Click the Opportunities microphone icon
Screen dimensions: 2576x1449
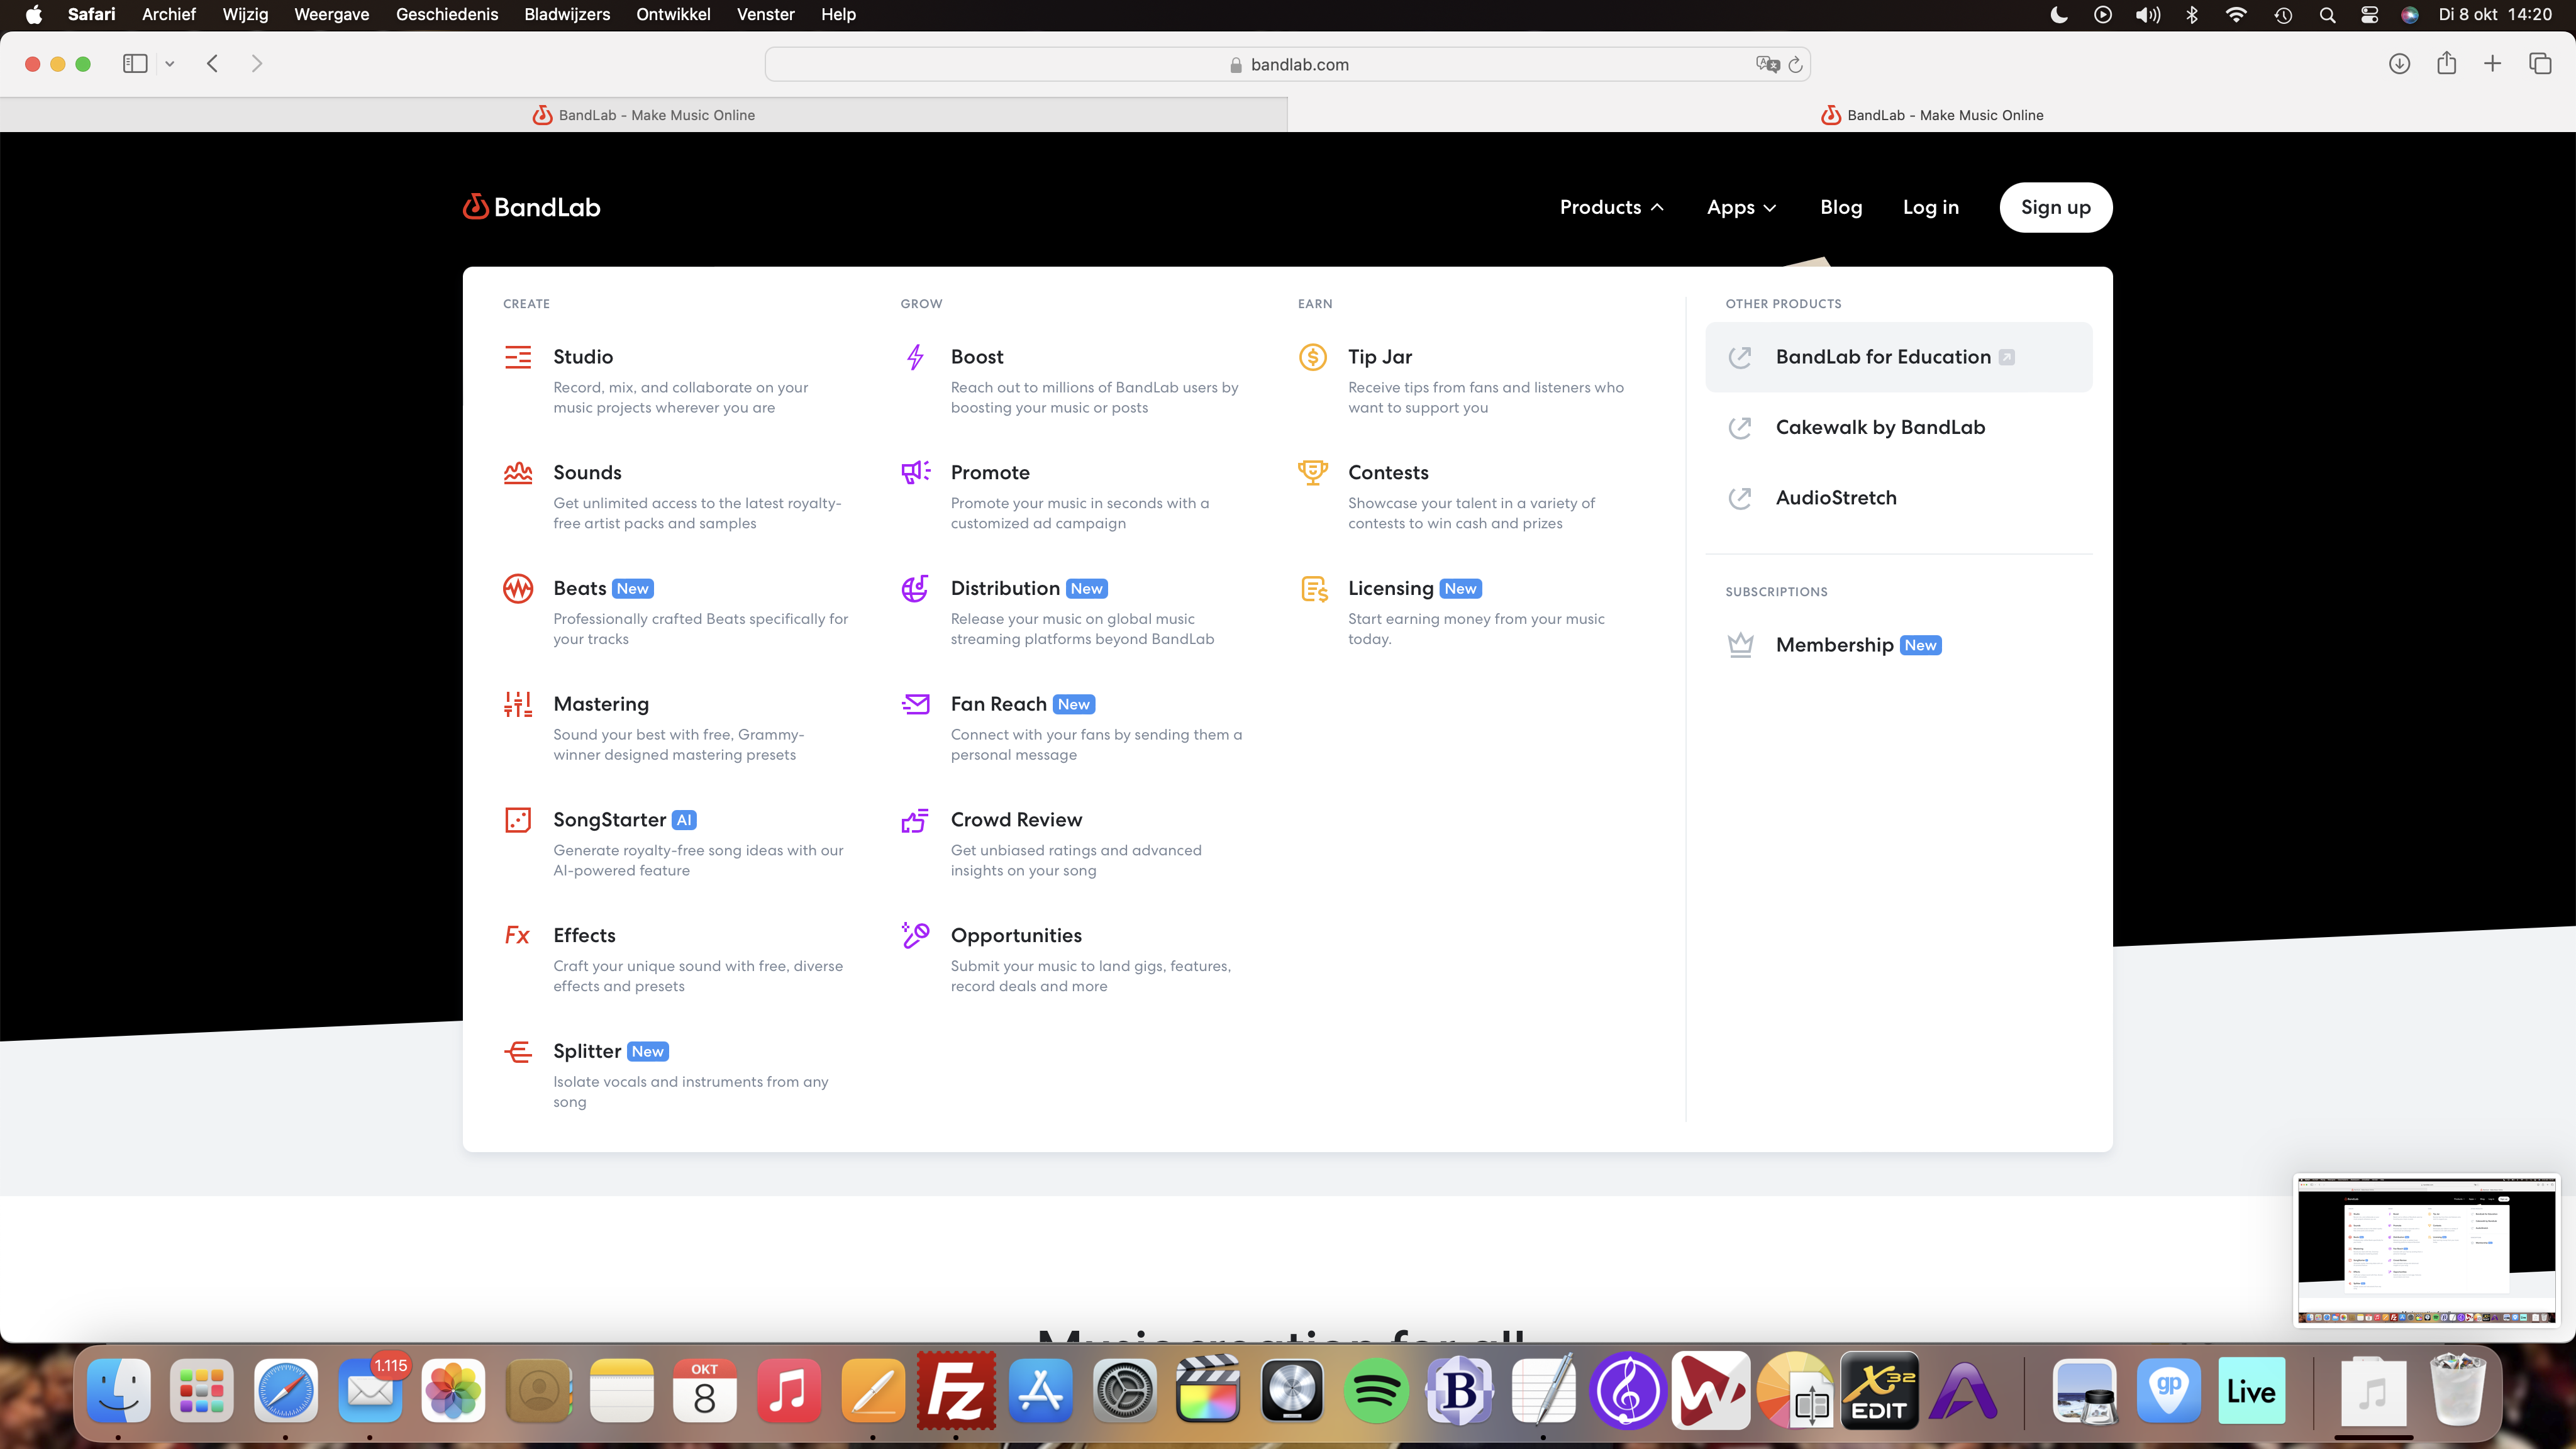point(915,935)
